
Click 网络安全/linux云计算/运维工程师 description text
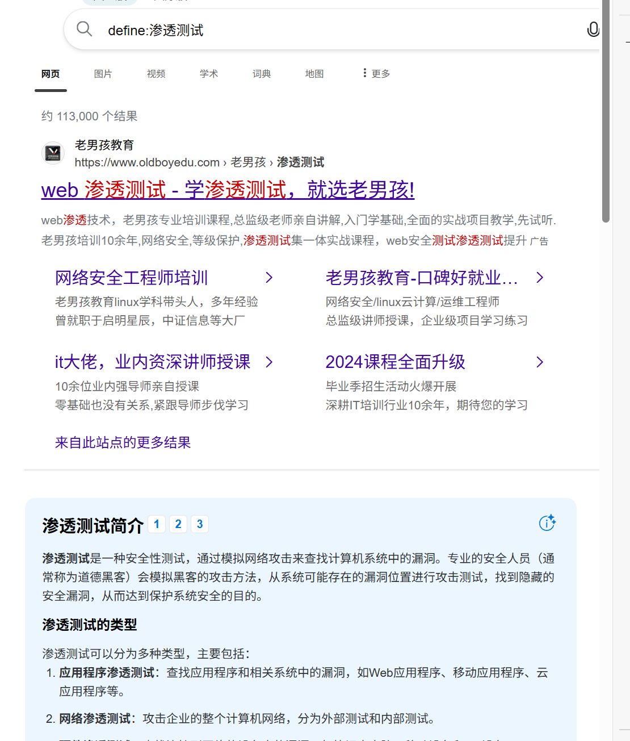click(x=413, y=302)
